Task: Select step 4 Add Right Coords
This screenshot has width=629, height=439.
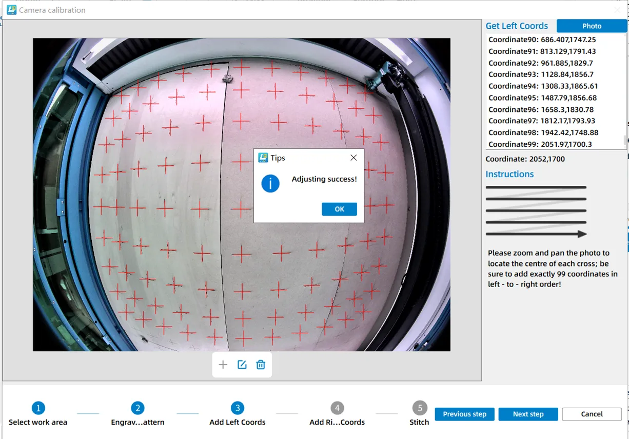Action: [337, 408]
